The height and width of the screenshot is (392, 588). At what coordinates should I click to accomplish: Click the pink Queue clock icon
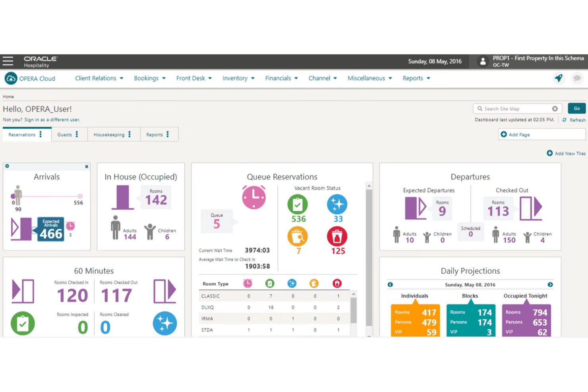pyautogui.click(x=254, y=197)
